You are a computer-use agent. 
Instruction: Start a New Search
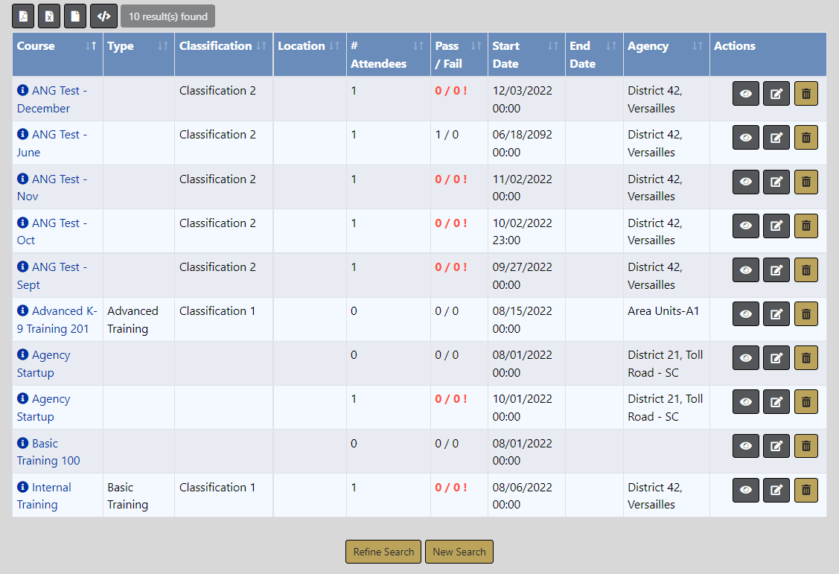pyautogui.click(x=459, y=552)
